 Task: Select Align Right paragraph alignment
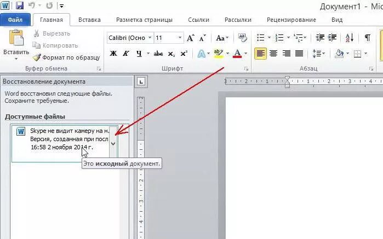286,54
